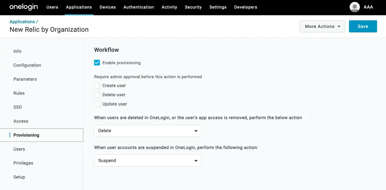This screenshot has height=190, width=386.
Task: Disable the Enable provisioning checkbox
Action: coord(97,63)
